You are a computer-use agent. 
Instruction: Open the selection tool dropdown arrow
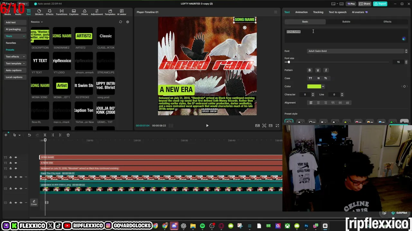coord(19,135)
